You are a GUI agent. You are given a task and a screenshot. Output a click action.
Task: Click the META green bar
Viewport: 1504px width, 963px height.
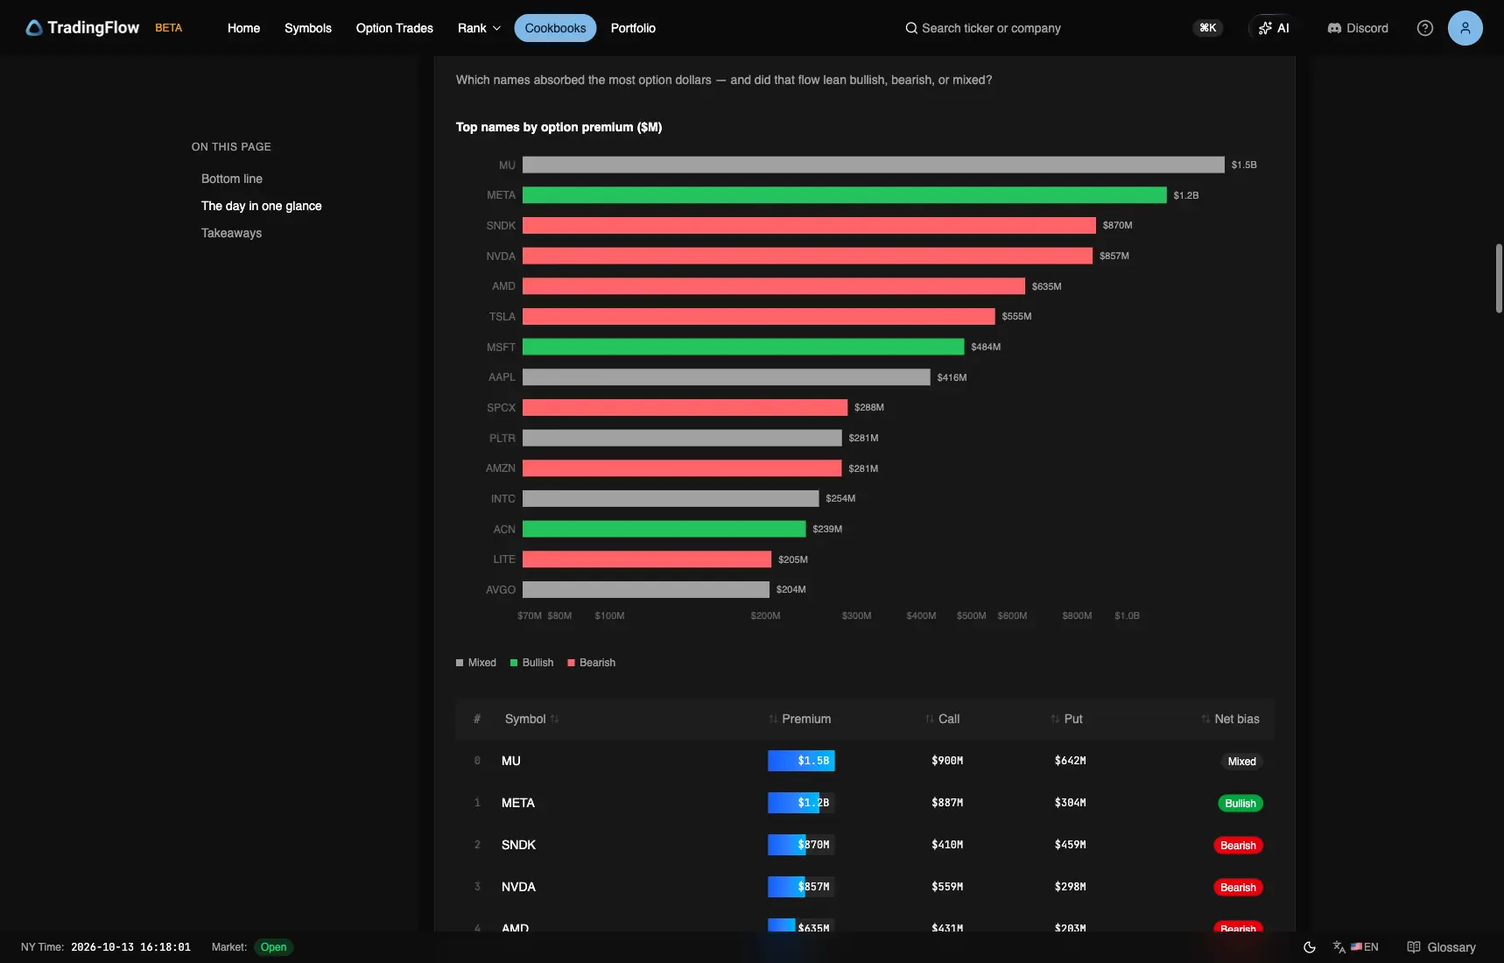tap(844, 195)
